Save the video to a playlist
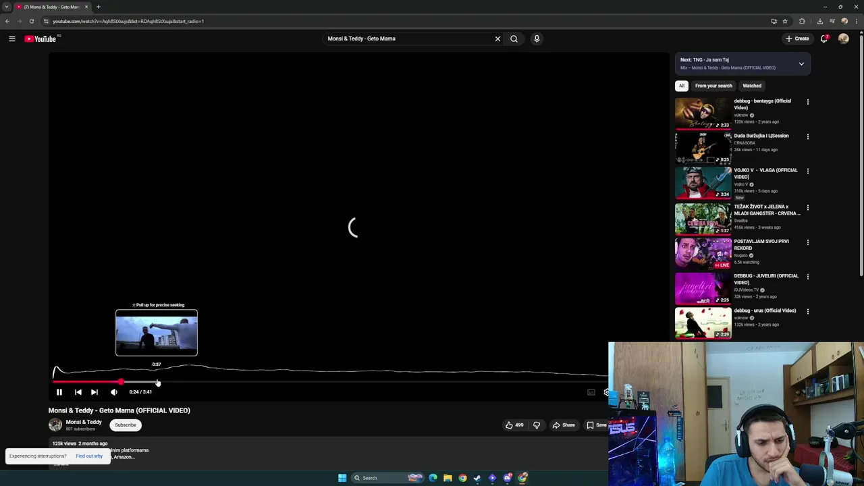864x486 pixels. [597, 425]
